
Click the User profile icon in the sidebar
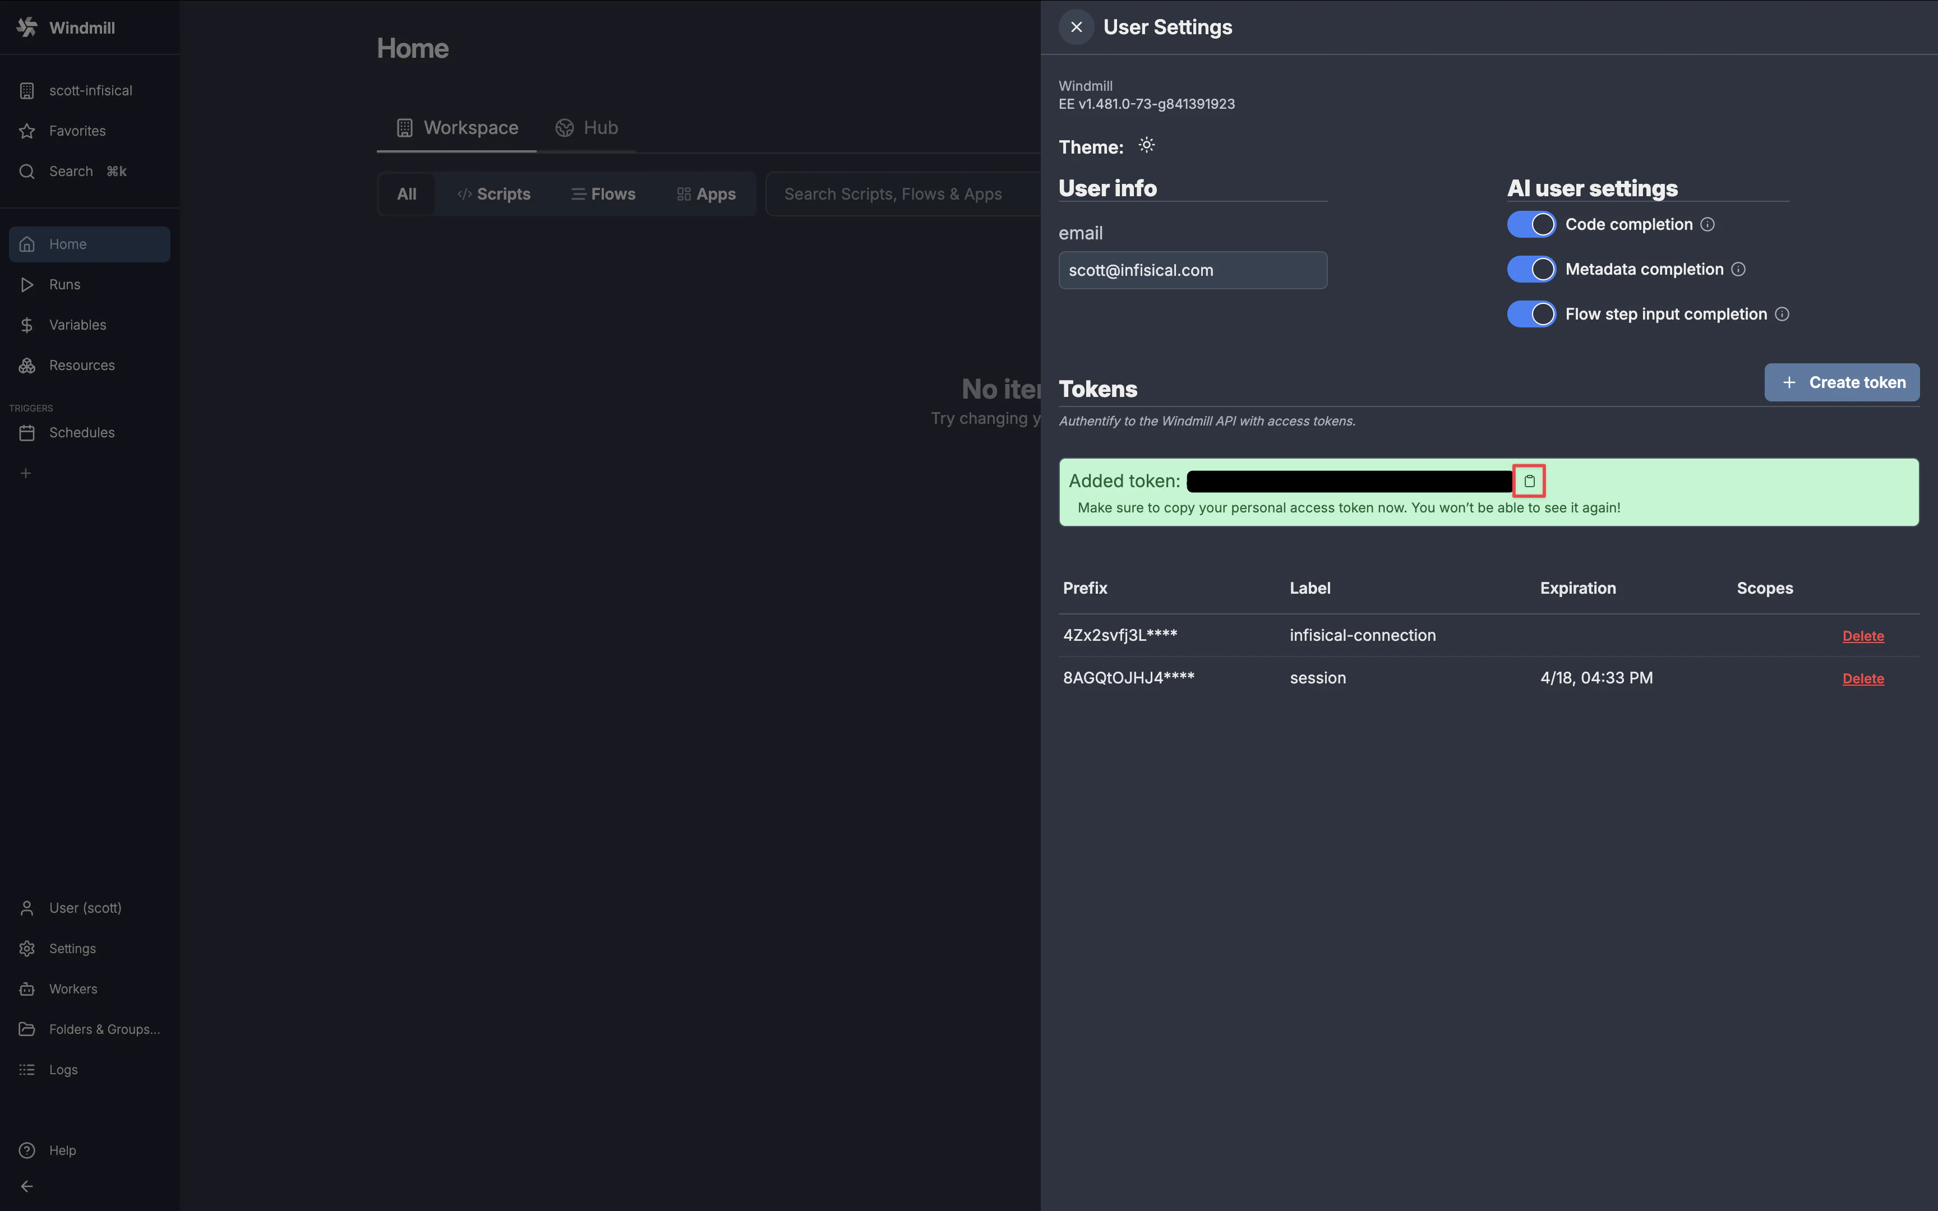[27, 908]
